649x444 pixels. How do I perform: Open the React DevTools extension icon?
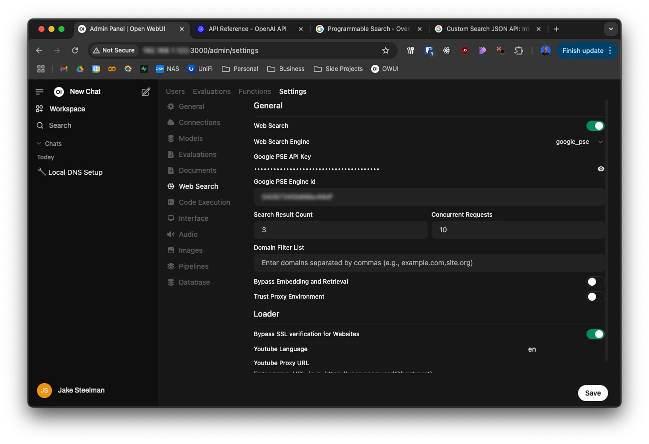coord(447,50)
